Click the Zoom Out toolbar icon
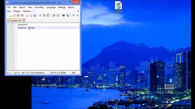This screenshot has height=109, width=195. pyautogui.click(x=77, y=15)
